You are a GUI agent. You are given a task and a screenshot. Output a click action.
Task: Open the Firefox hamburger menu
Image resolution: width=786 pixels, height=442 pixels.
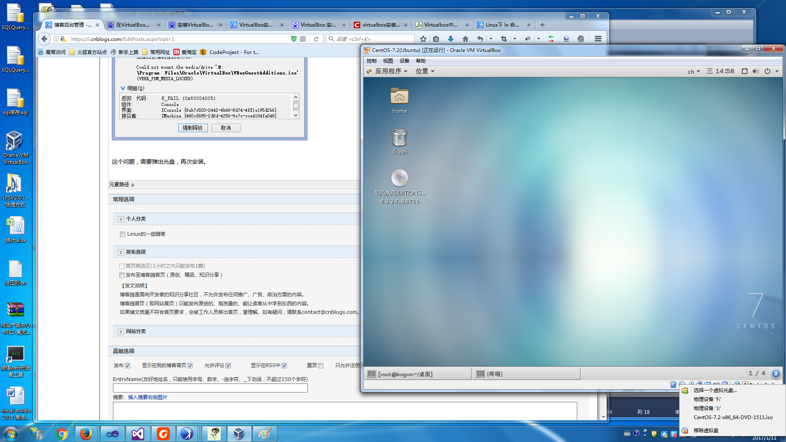point(598,39)
